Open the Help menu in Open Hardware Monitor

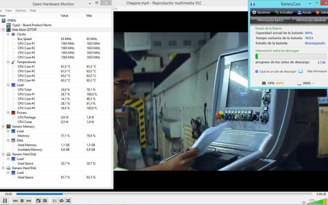coord(33,10)
